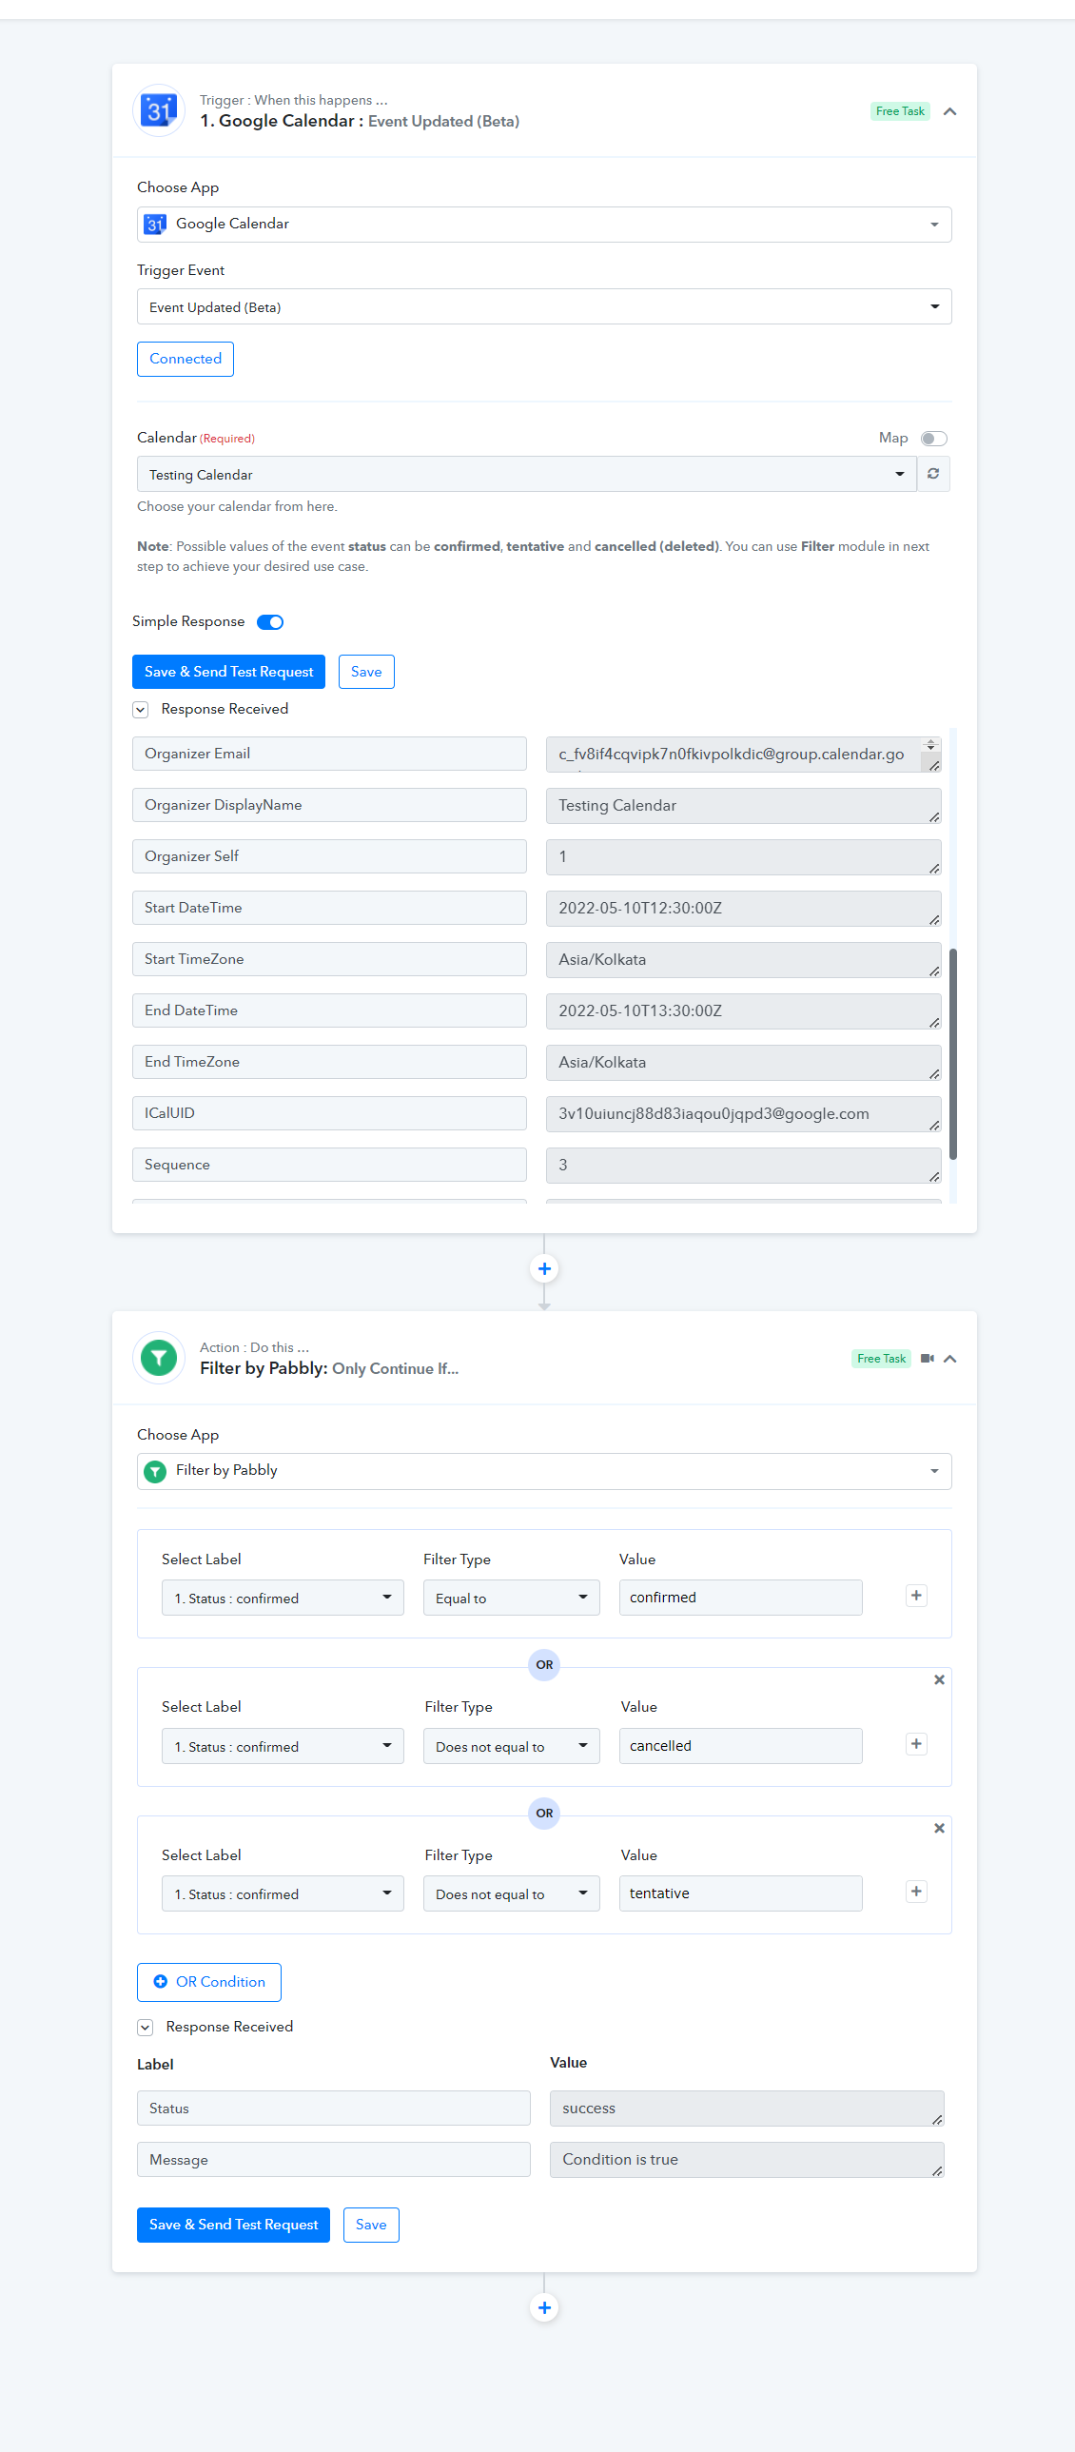Open the Filter by Pabbly app dropdown

544,1471
